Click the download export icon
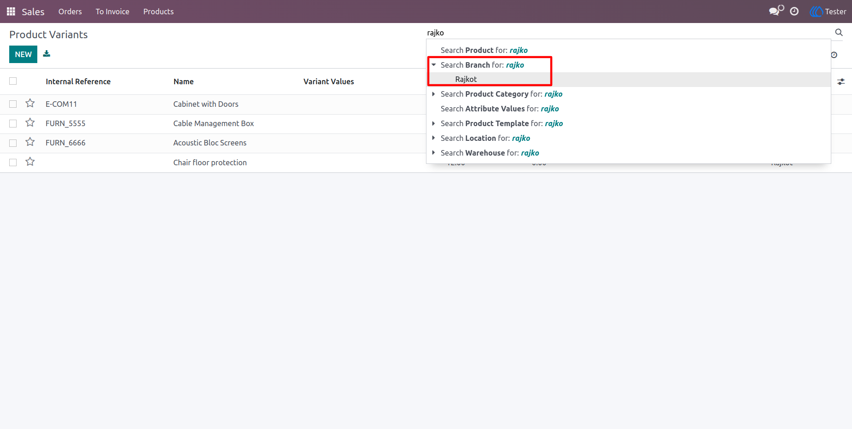 [x=47, y=54]
